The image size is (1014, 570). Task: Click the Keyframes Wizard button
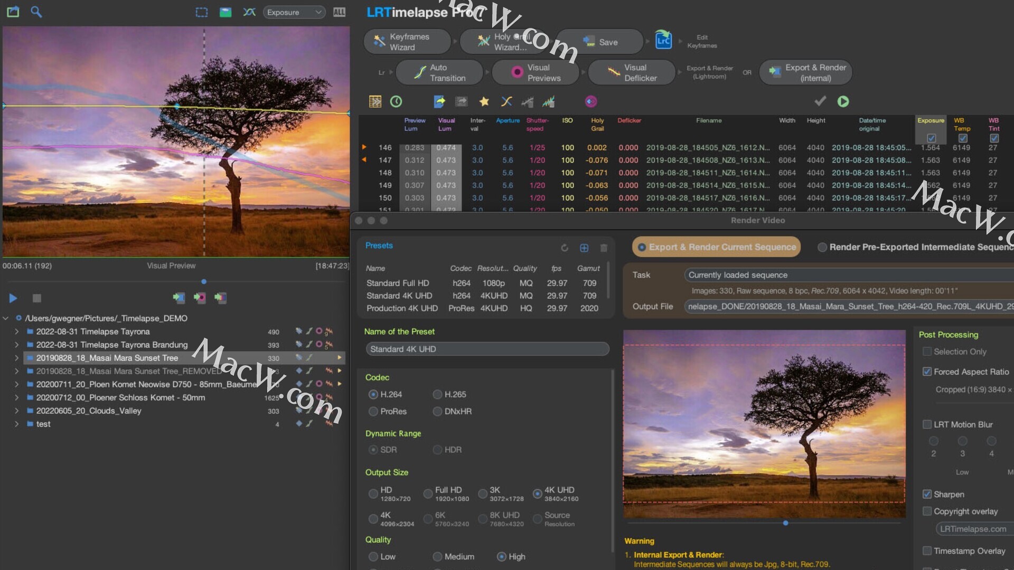tap(408, 42)
